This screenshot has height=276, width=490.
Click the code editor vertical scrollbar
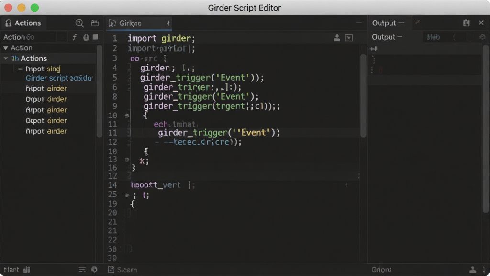pos(363,95)
